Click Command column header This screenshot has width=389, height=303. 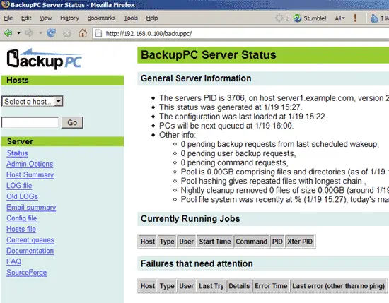point(251,242)
